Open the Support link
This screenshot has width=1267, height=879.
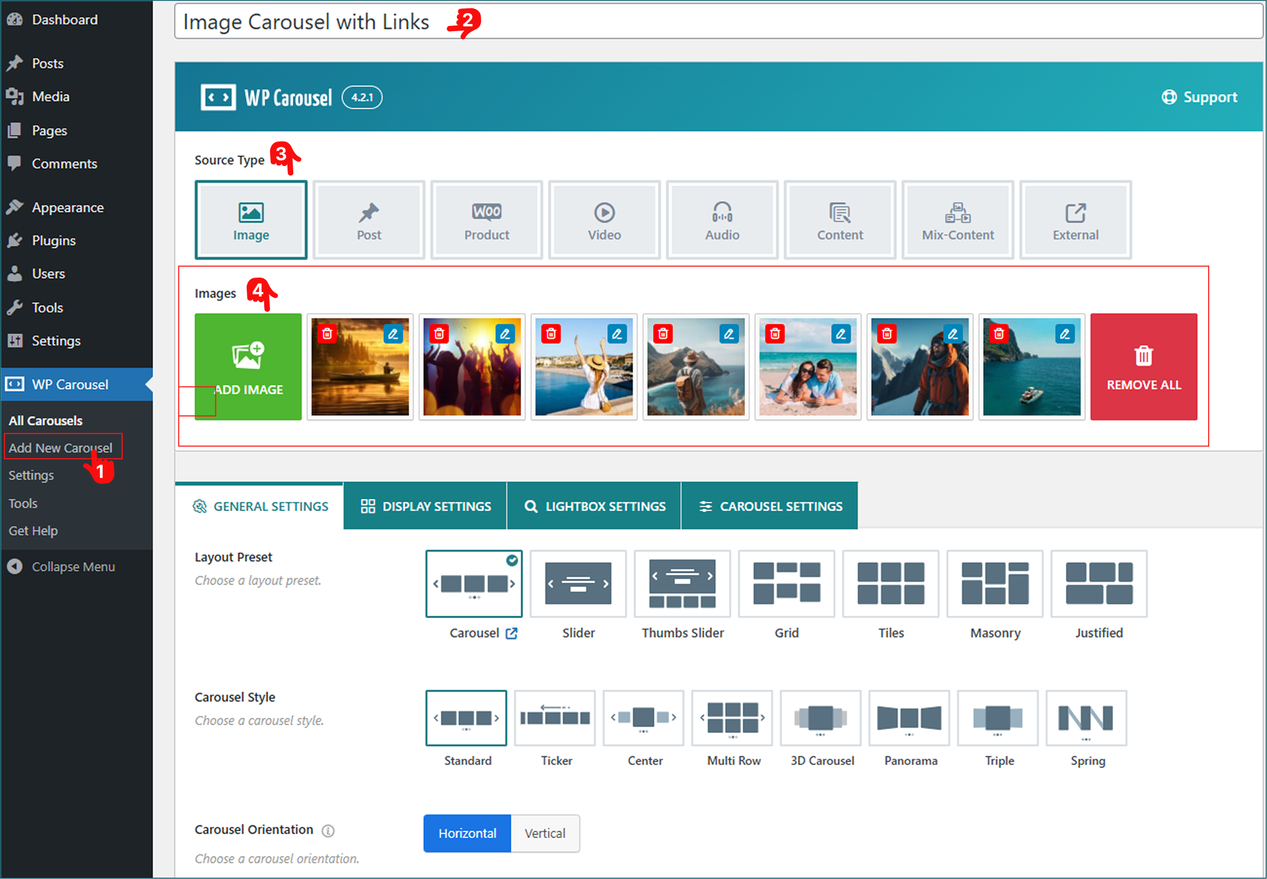coord(1199,97)
